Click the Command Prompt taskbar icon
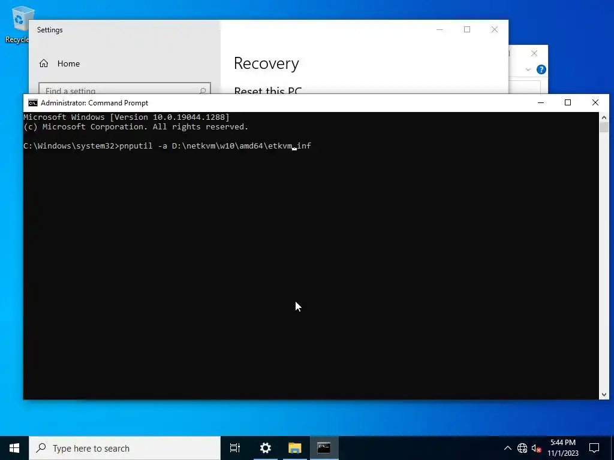This screenshot has height=460, width=614. click(x=324, y=448)
